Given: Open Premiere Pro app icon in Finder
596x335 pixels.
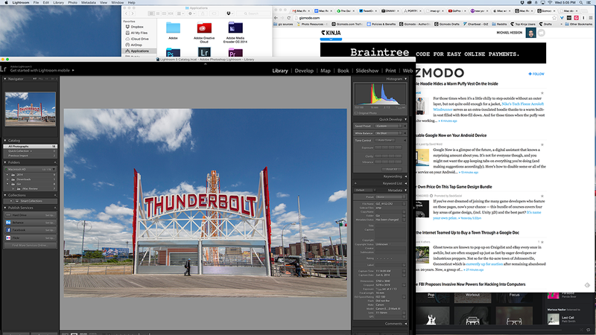Looking at the screenshot, I should click(x=235, y=52).
